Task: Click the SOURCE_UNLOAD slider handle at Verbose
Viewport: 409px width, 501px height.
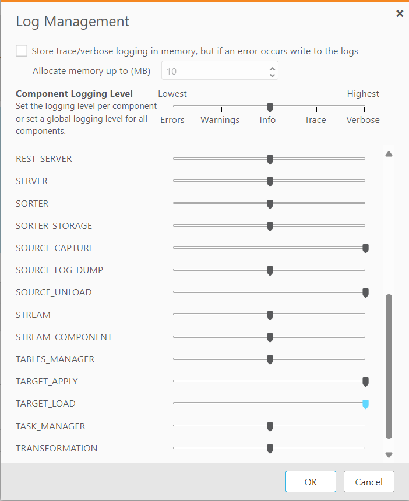Action: tap(365, 292)
